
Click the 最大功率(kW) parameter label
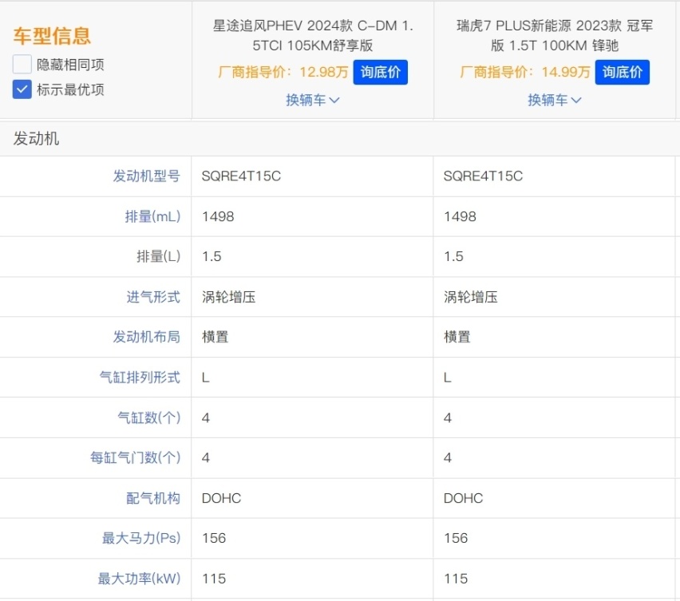click(x=139, y=579)
